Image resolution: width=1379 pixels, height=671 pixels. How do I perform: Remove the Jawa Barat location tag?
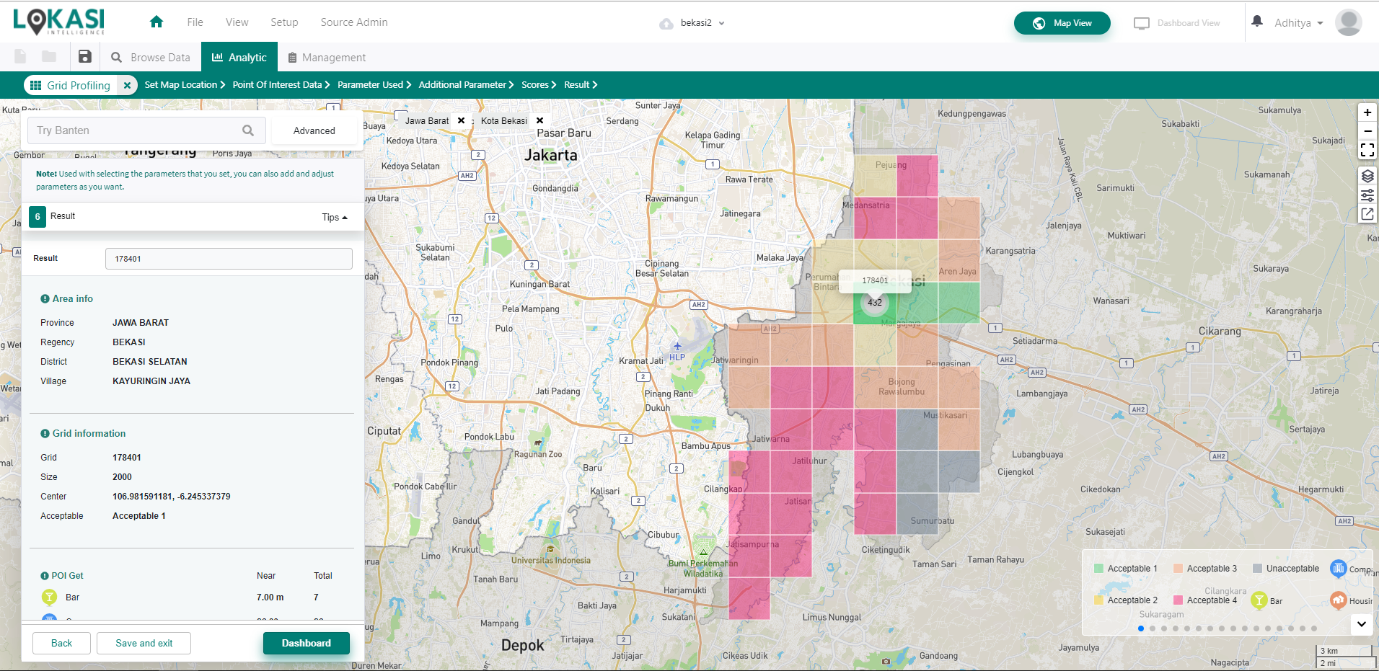pos(462,120)
